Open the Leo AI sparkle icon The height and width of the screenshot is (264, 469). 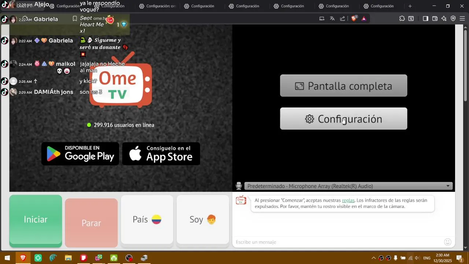(x=444, y=19)
